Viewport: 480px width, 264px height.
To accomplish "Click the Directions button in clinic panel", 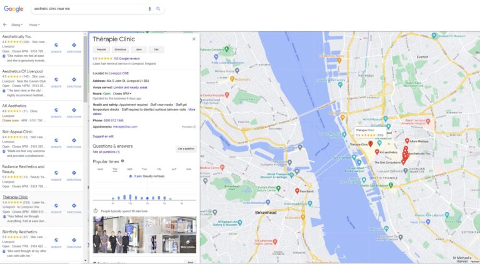I will tap(120, 49).
